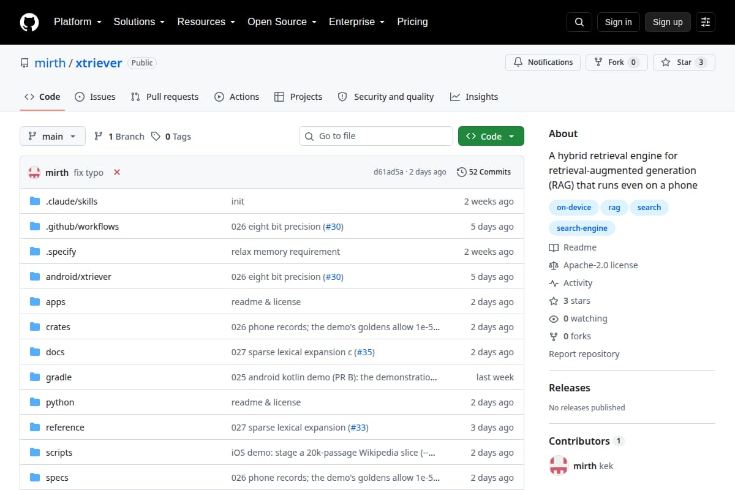Expand the Resources menu
The height and width of the screenshot is (490, 735).
click(x=206, y=22)
